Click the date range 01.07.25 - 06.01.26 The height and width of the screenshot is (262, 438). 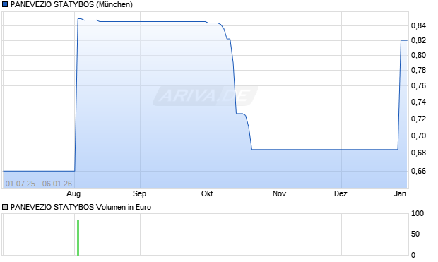click(x=39, y=184)
